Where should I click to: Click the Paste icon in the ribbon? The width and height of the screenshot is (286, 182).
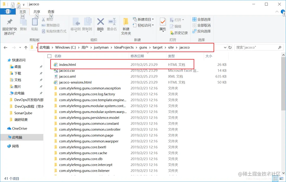[x=35, y=22]
